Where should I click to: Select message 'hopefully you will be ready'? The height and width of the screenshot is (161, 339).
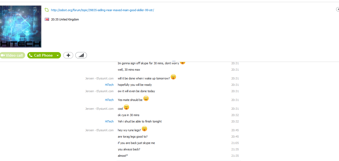coord(135,85)
